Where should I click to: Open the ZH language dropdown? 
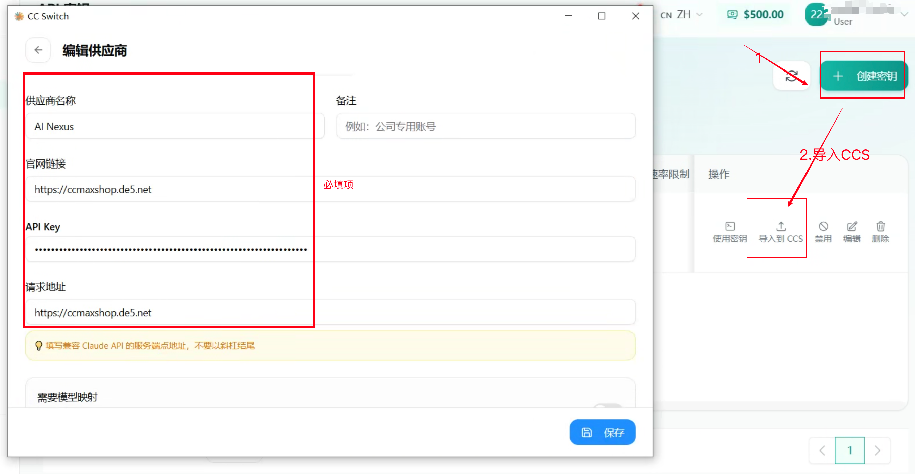(x=681, y=15)
